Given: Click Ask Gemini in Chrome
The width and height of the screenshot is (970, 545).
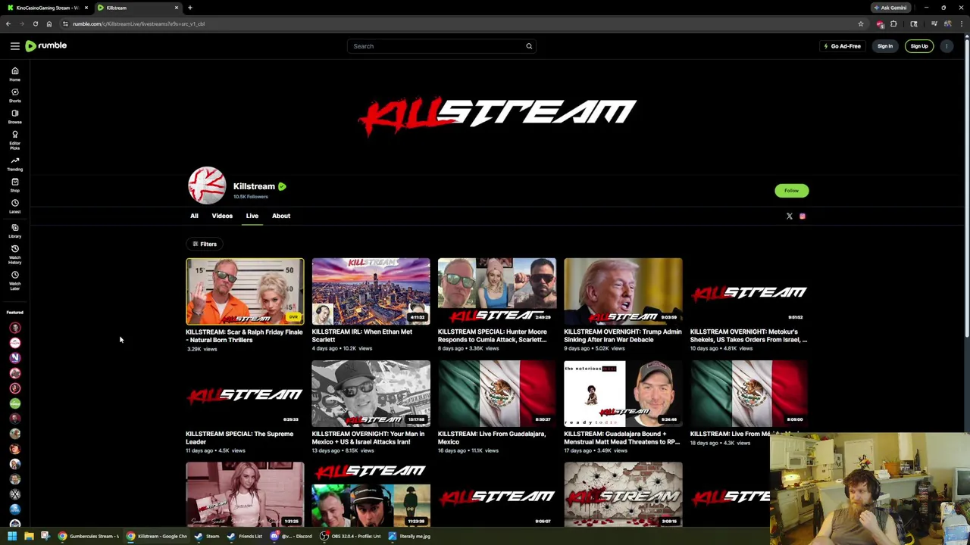Looking at the screenshot, I should 890,8.
